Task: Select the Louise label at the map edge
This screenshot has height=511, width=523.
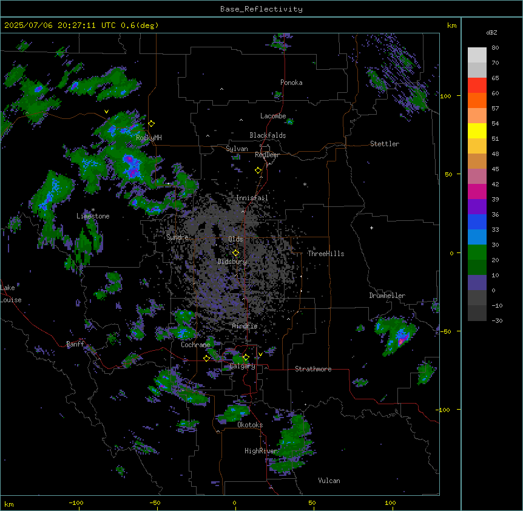Action: click(11, 300)
